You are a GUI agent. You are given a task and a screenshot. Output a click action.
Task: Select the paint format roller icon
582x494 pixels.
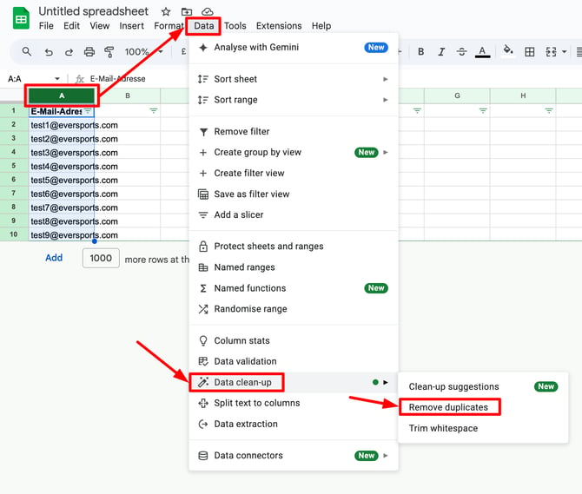109,52
